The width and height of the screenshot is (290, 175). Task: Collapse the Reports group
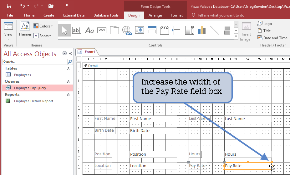[68, 95]
